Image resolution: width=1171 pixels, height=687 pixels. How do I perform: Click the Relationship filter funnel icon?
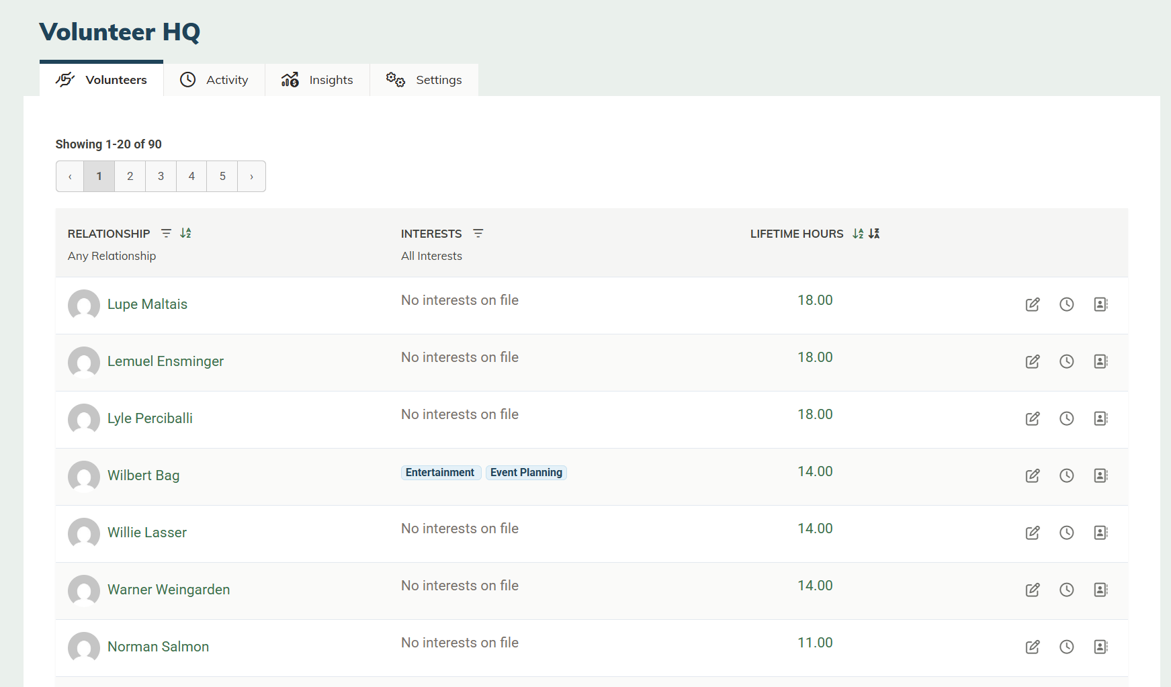166,233
